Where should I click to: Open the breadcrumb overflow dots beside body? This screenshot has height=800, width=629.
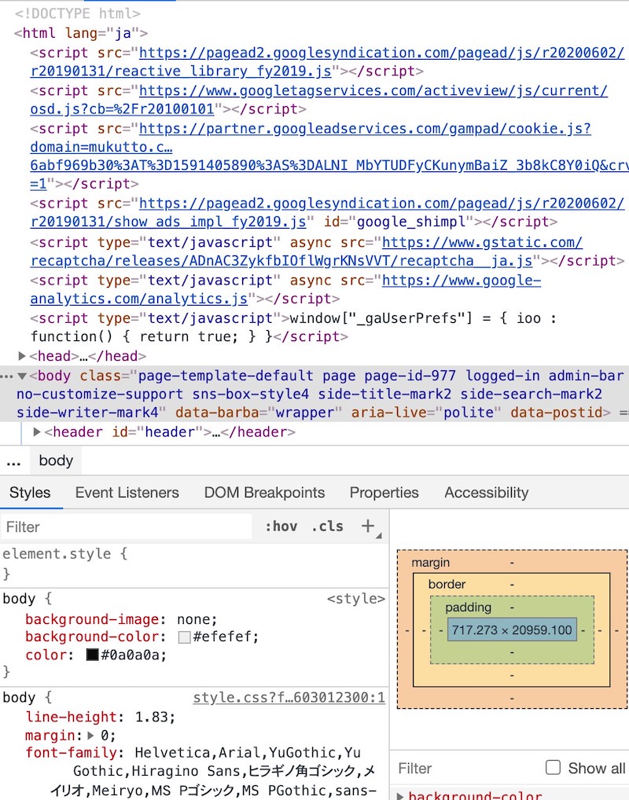pos(14,462)
